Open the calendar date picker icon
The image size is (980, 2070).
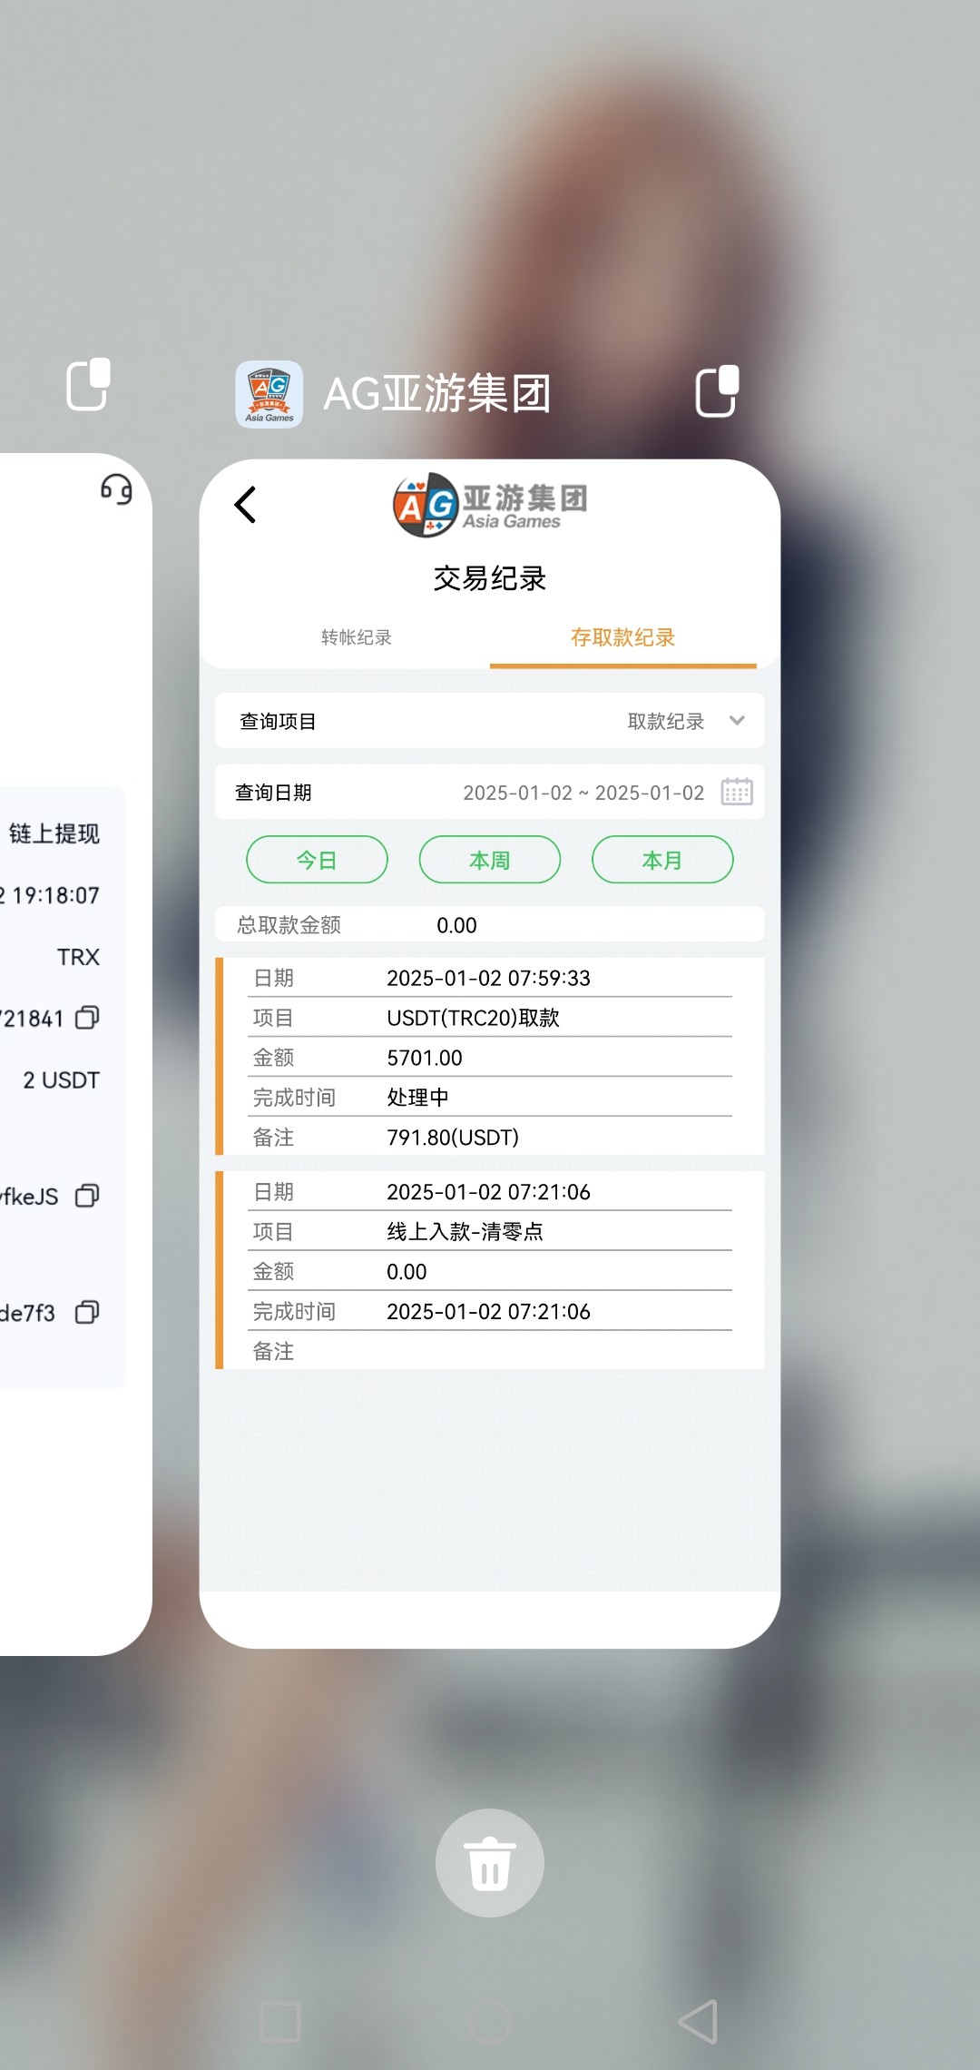click(736, 792)
